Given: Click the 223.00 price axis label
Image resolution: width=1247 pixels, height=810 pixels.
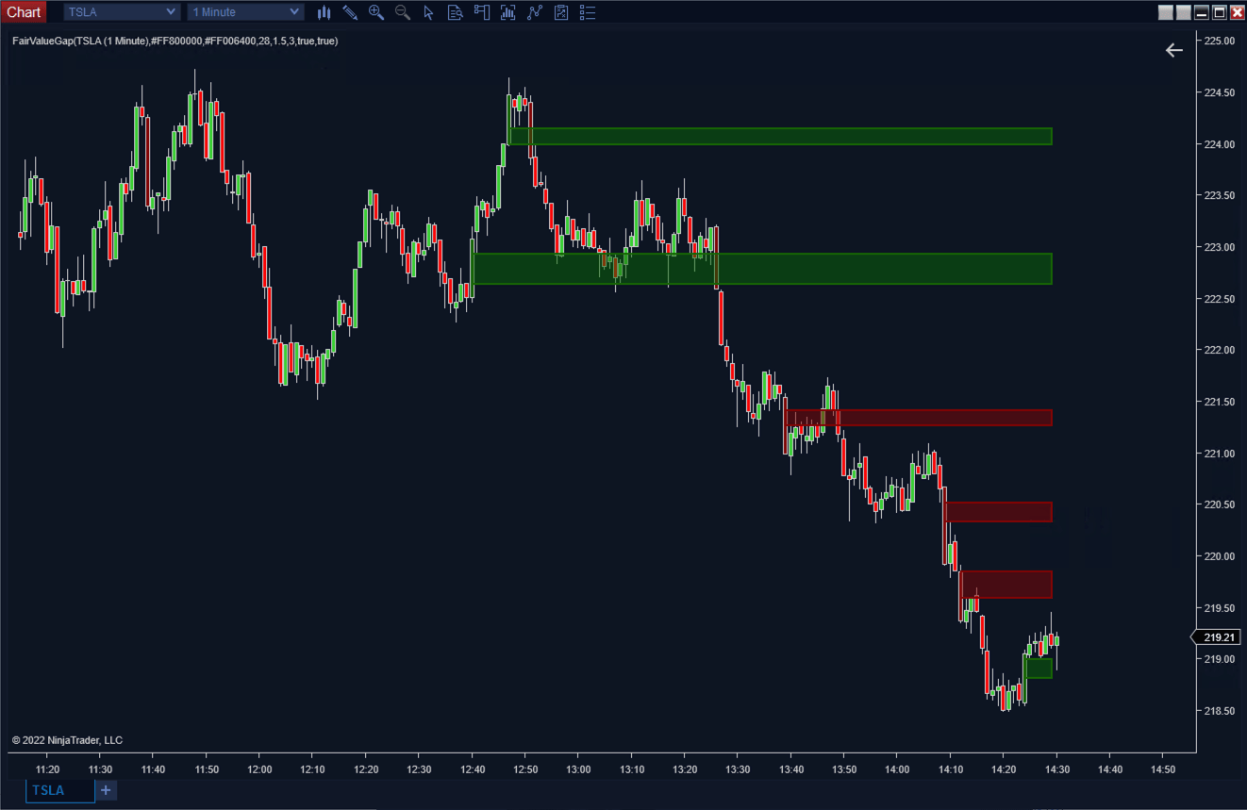Looking at the screenshot, I should tap(1220, 247).
